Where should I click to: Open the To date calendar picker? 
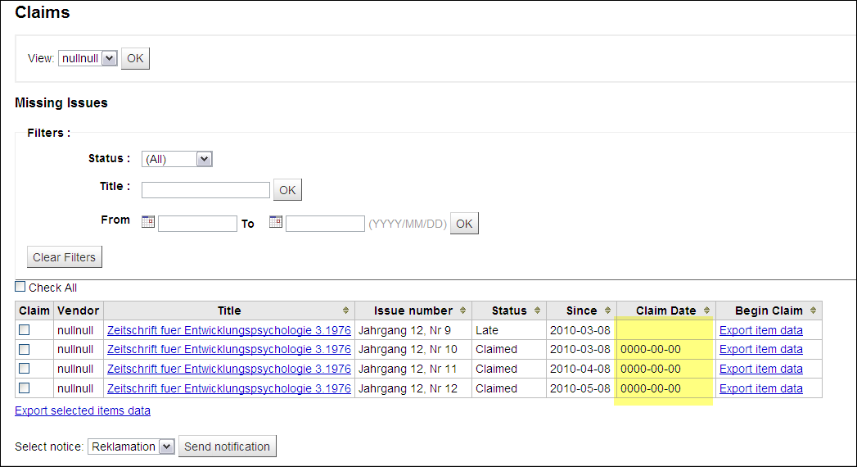(x=276, y=221)
